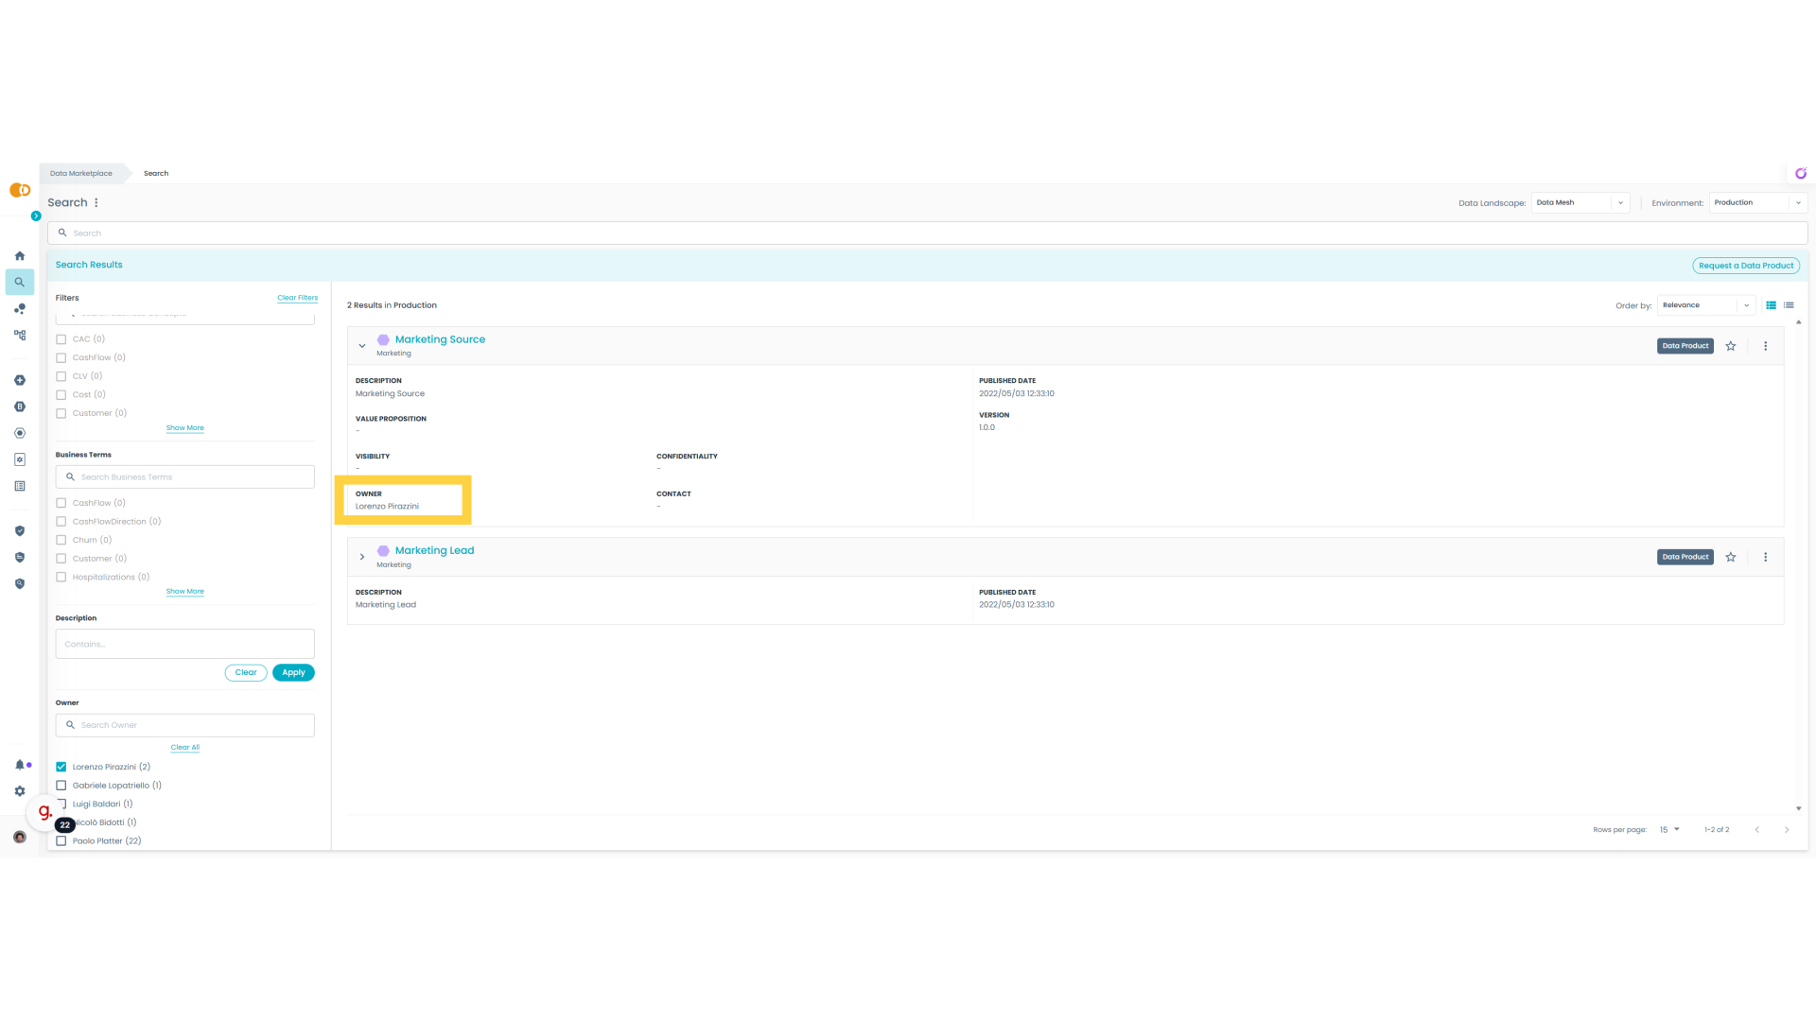Screen dimensions: 1816x1021
Task: Expand the Marketing Lead result
Action: pyautogui.click(x=362, y=557)
